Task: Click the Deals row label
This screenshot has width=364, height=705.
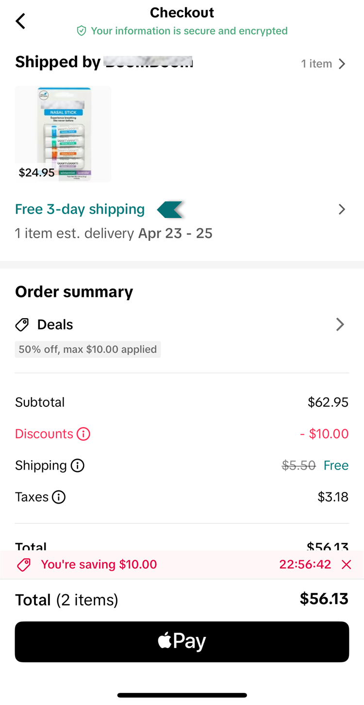Action: click(x=55, y=325)
